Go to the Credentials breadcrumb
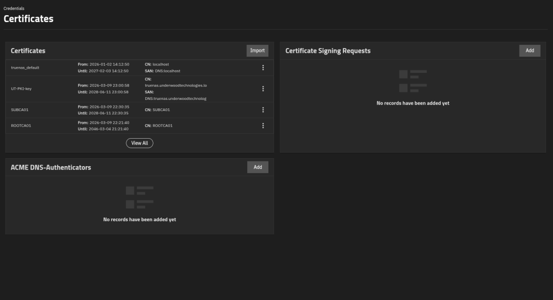The height and width of the screenshot is (300, 553). point(14,9)
